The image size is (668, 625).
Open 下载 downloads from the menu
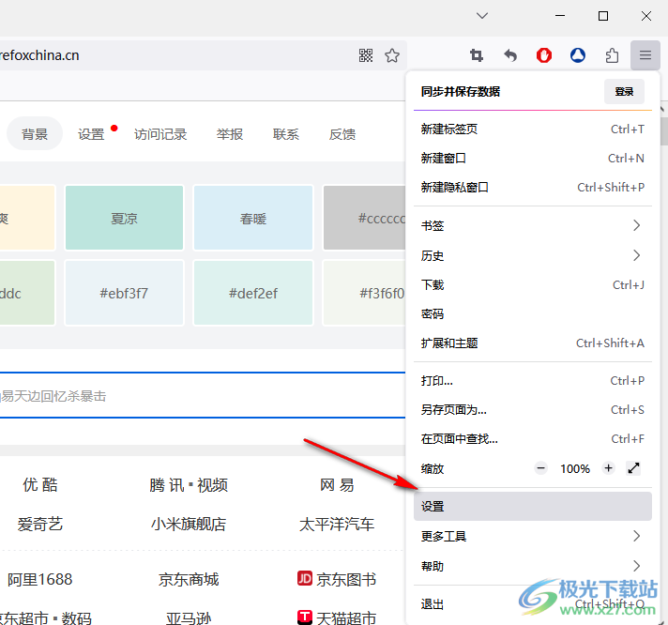(533, 284)
